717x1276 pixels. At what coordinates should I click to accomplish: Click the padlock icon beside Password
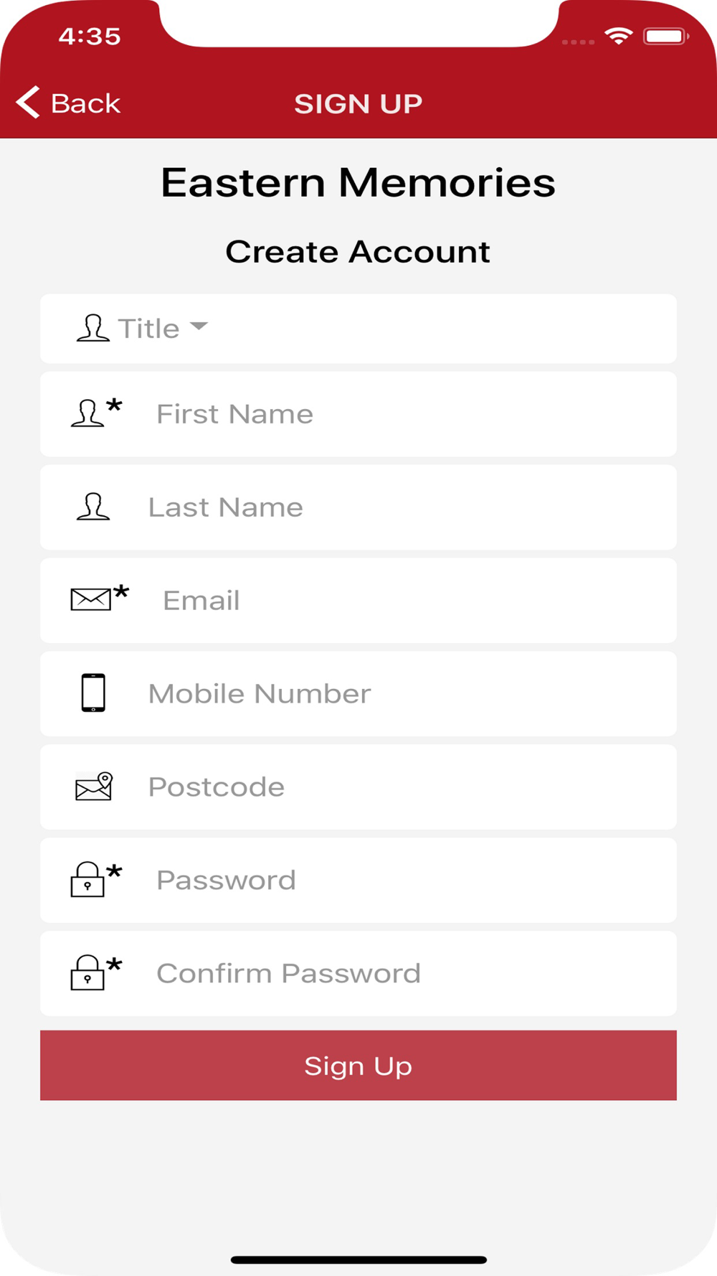87,879
